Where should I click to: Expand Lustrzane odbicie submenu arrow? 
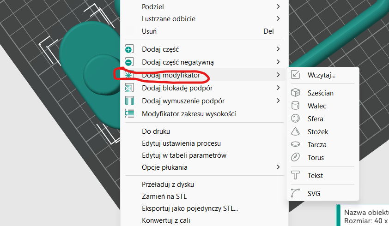point(278,19)
